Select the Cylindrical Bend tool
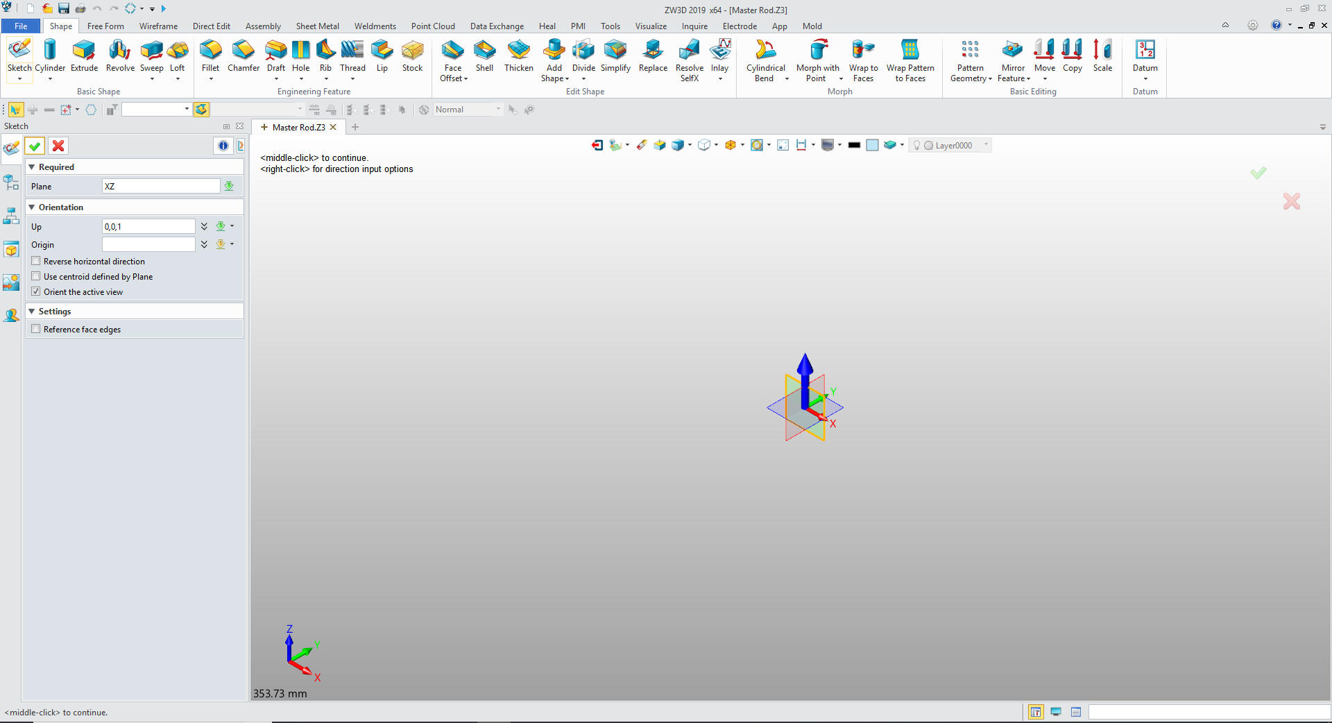The width and height of the screenshot is (1332, 723). 765,61
